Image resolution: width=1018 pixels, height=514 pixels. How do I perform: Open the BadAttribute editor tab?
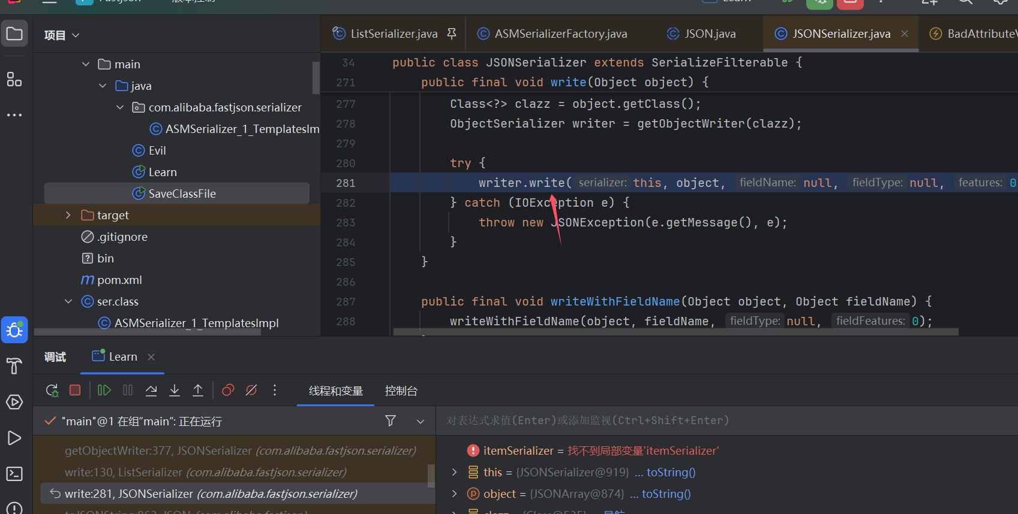974,34
